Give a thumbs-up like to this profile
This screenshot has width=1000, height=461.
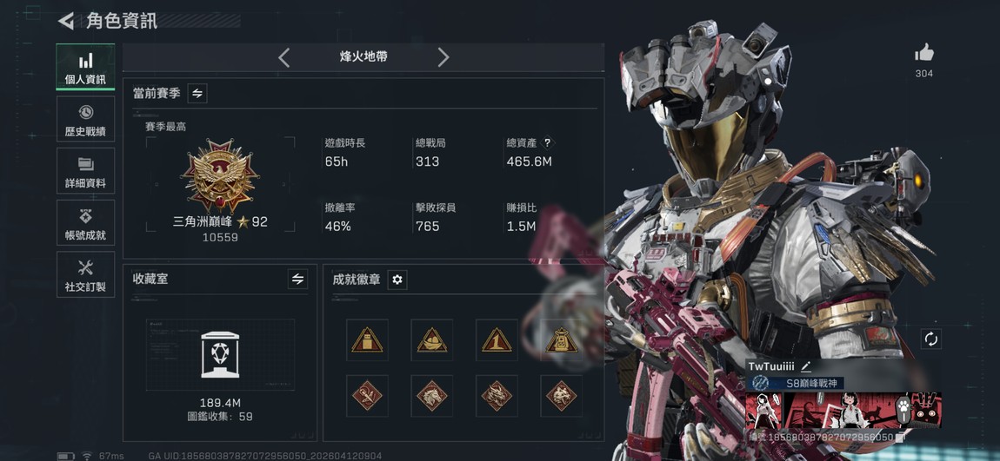point(924,53)
